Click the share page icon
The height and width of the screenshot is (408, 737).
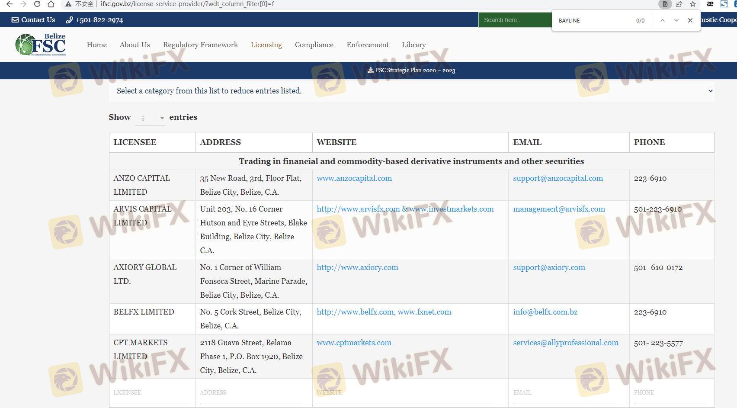[679, 4]
